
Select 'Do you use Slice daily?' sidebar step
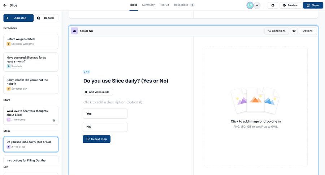(31, 144)
